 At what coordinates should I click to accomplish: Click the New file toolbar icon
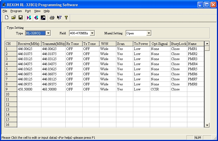pos(6,18)
